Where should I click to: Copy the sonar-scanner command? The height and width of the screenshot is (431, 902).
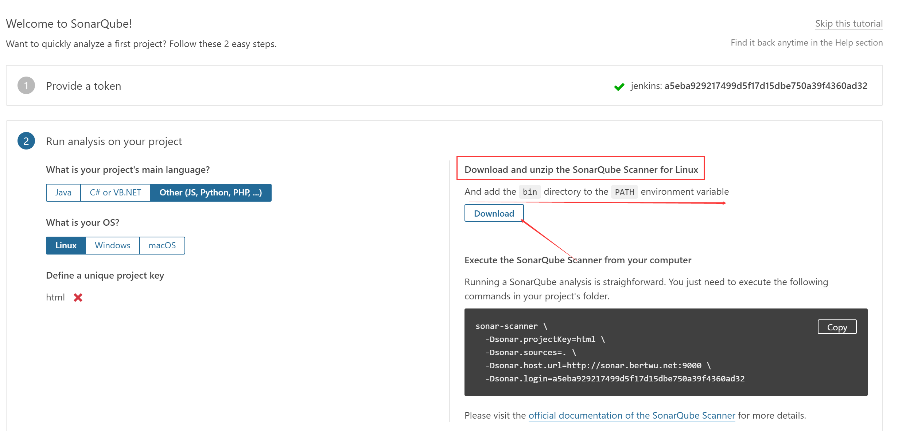tap(837, 327)
